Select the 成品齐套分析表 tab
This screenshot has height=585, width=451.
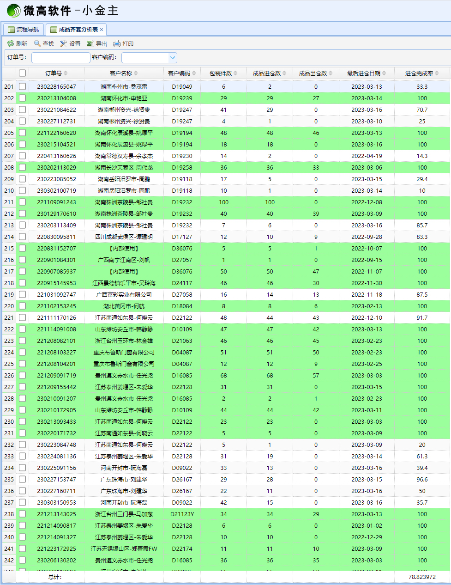tap(75, 30)
